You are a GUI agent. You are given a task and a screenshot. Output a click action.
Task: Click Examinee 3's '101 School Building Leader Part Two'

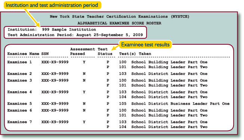point(163,85)
